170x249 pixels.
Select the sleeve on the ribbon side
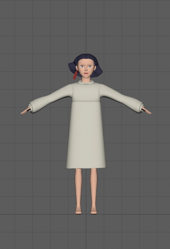(51, 99)
